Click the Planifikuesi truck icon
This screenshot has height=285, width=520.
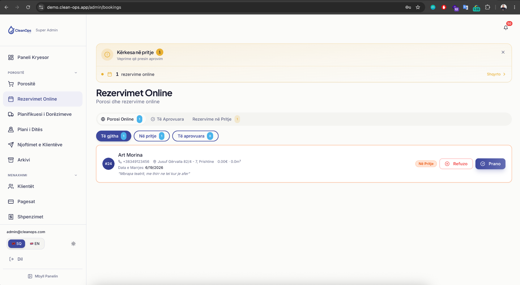click(11, 114)
